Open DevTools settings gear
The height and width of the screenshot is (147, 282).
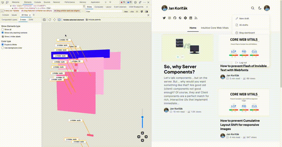click(135, 2)
